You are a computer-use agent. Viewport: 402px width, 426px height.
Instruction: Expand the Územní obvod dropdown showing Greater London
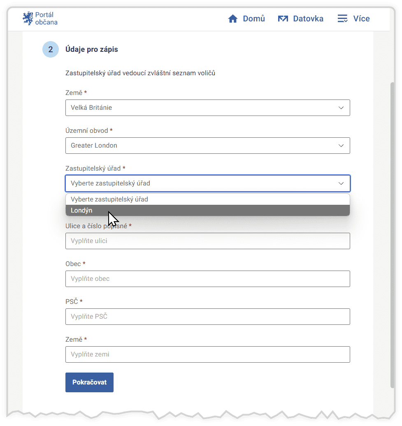point(207,146)
